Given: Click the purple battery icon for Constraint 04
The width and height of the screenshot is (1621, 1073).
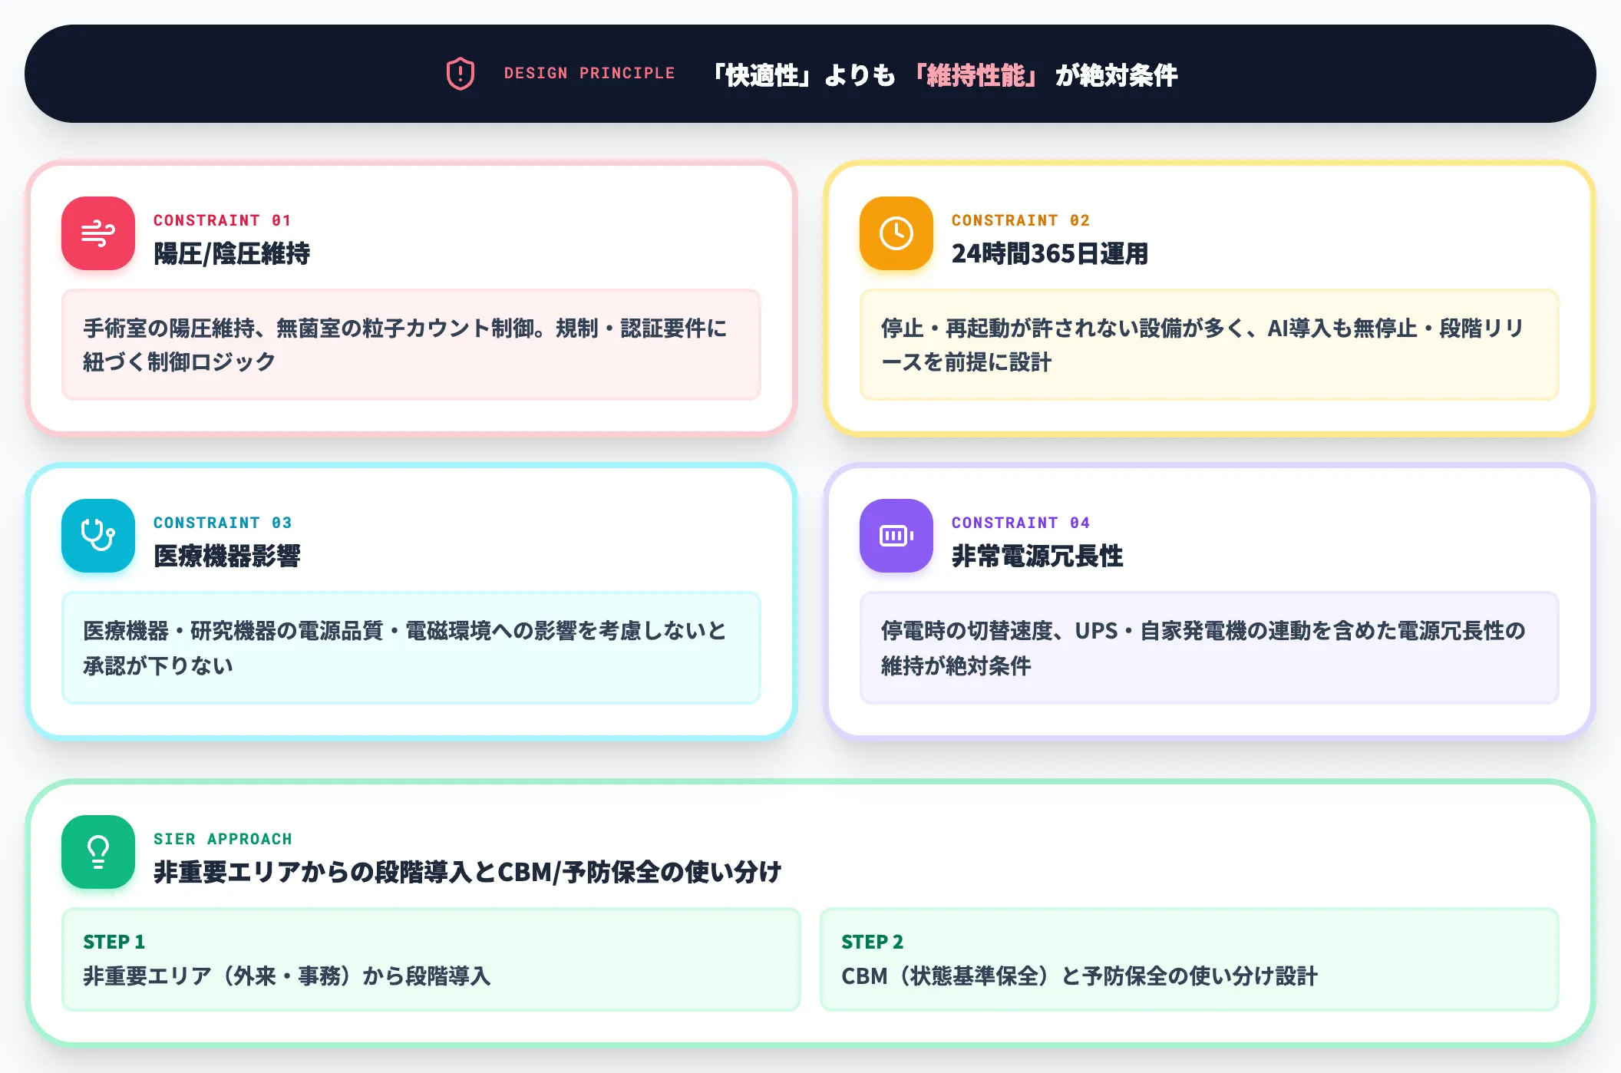Looking at the screenshot, I should [896, 536].
